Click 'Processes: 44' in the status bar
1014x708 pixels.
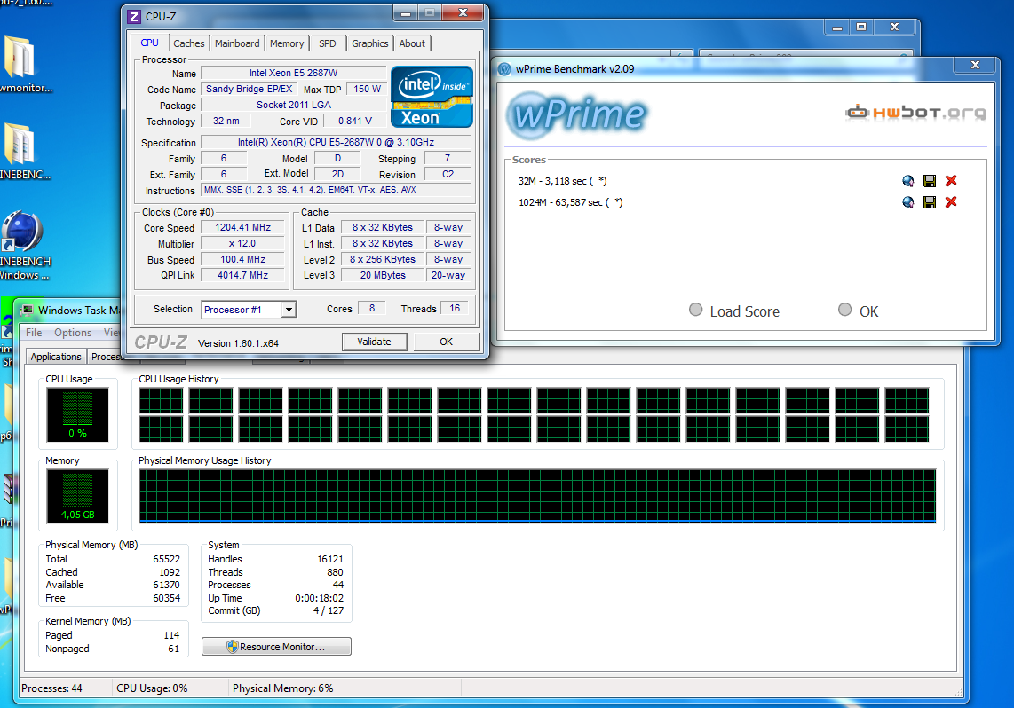coord(51,688)
